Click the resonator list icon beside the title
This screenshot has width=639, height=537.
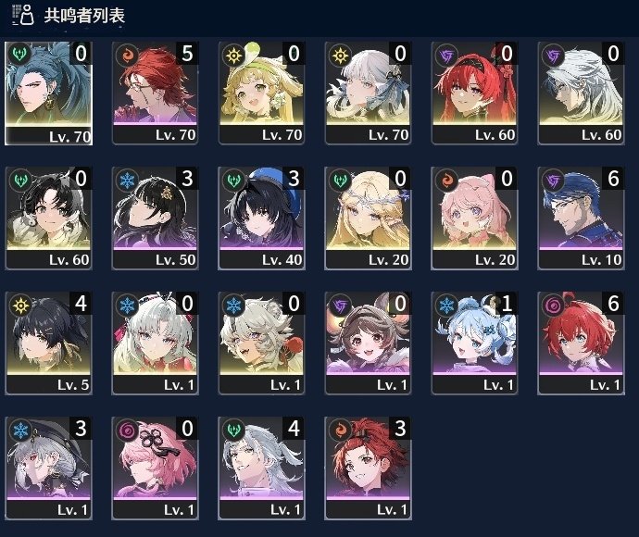[22, 15]
